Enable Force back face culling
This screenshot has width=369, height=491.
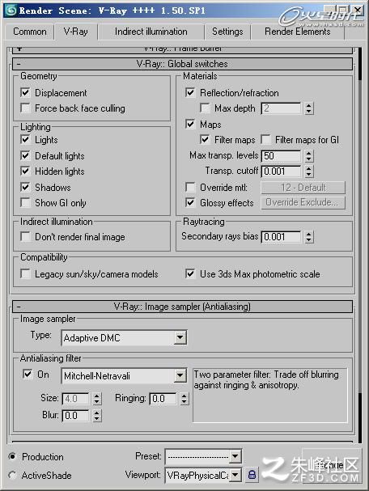click(25, 108)
